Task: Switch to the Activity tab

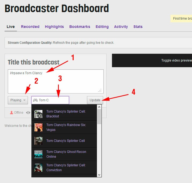Action: coord(121,27)
